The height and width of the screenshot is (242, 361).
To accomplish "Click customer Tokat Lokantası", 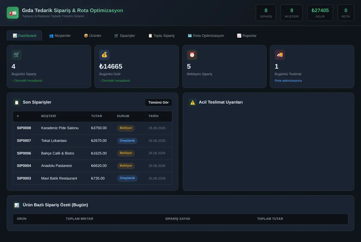I will pyautogui.click(x=54, y=141).
